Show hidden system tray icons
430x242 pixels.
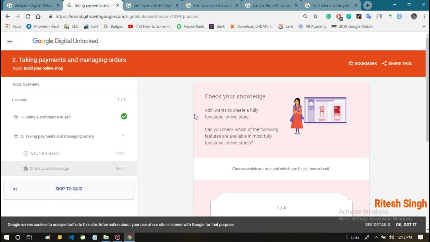point(376,237)
